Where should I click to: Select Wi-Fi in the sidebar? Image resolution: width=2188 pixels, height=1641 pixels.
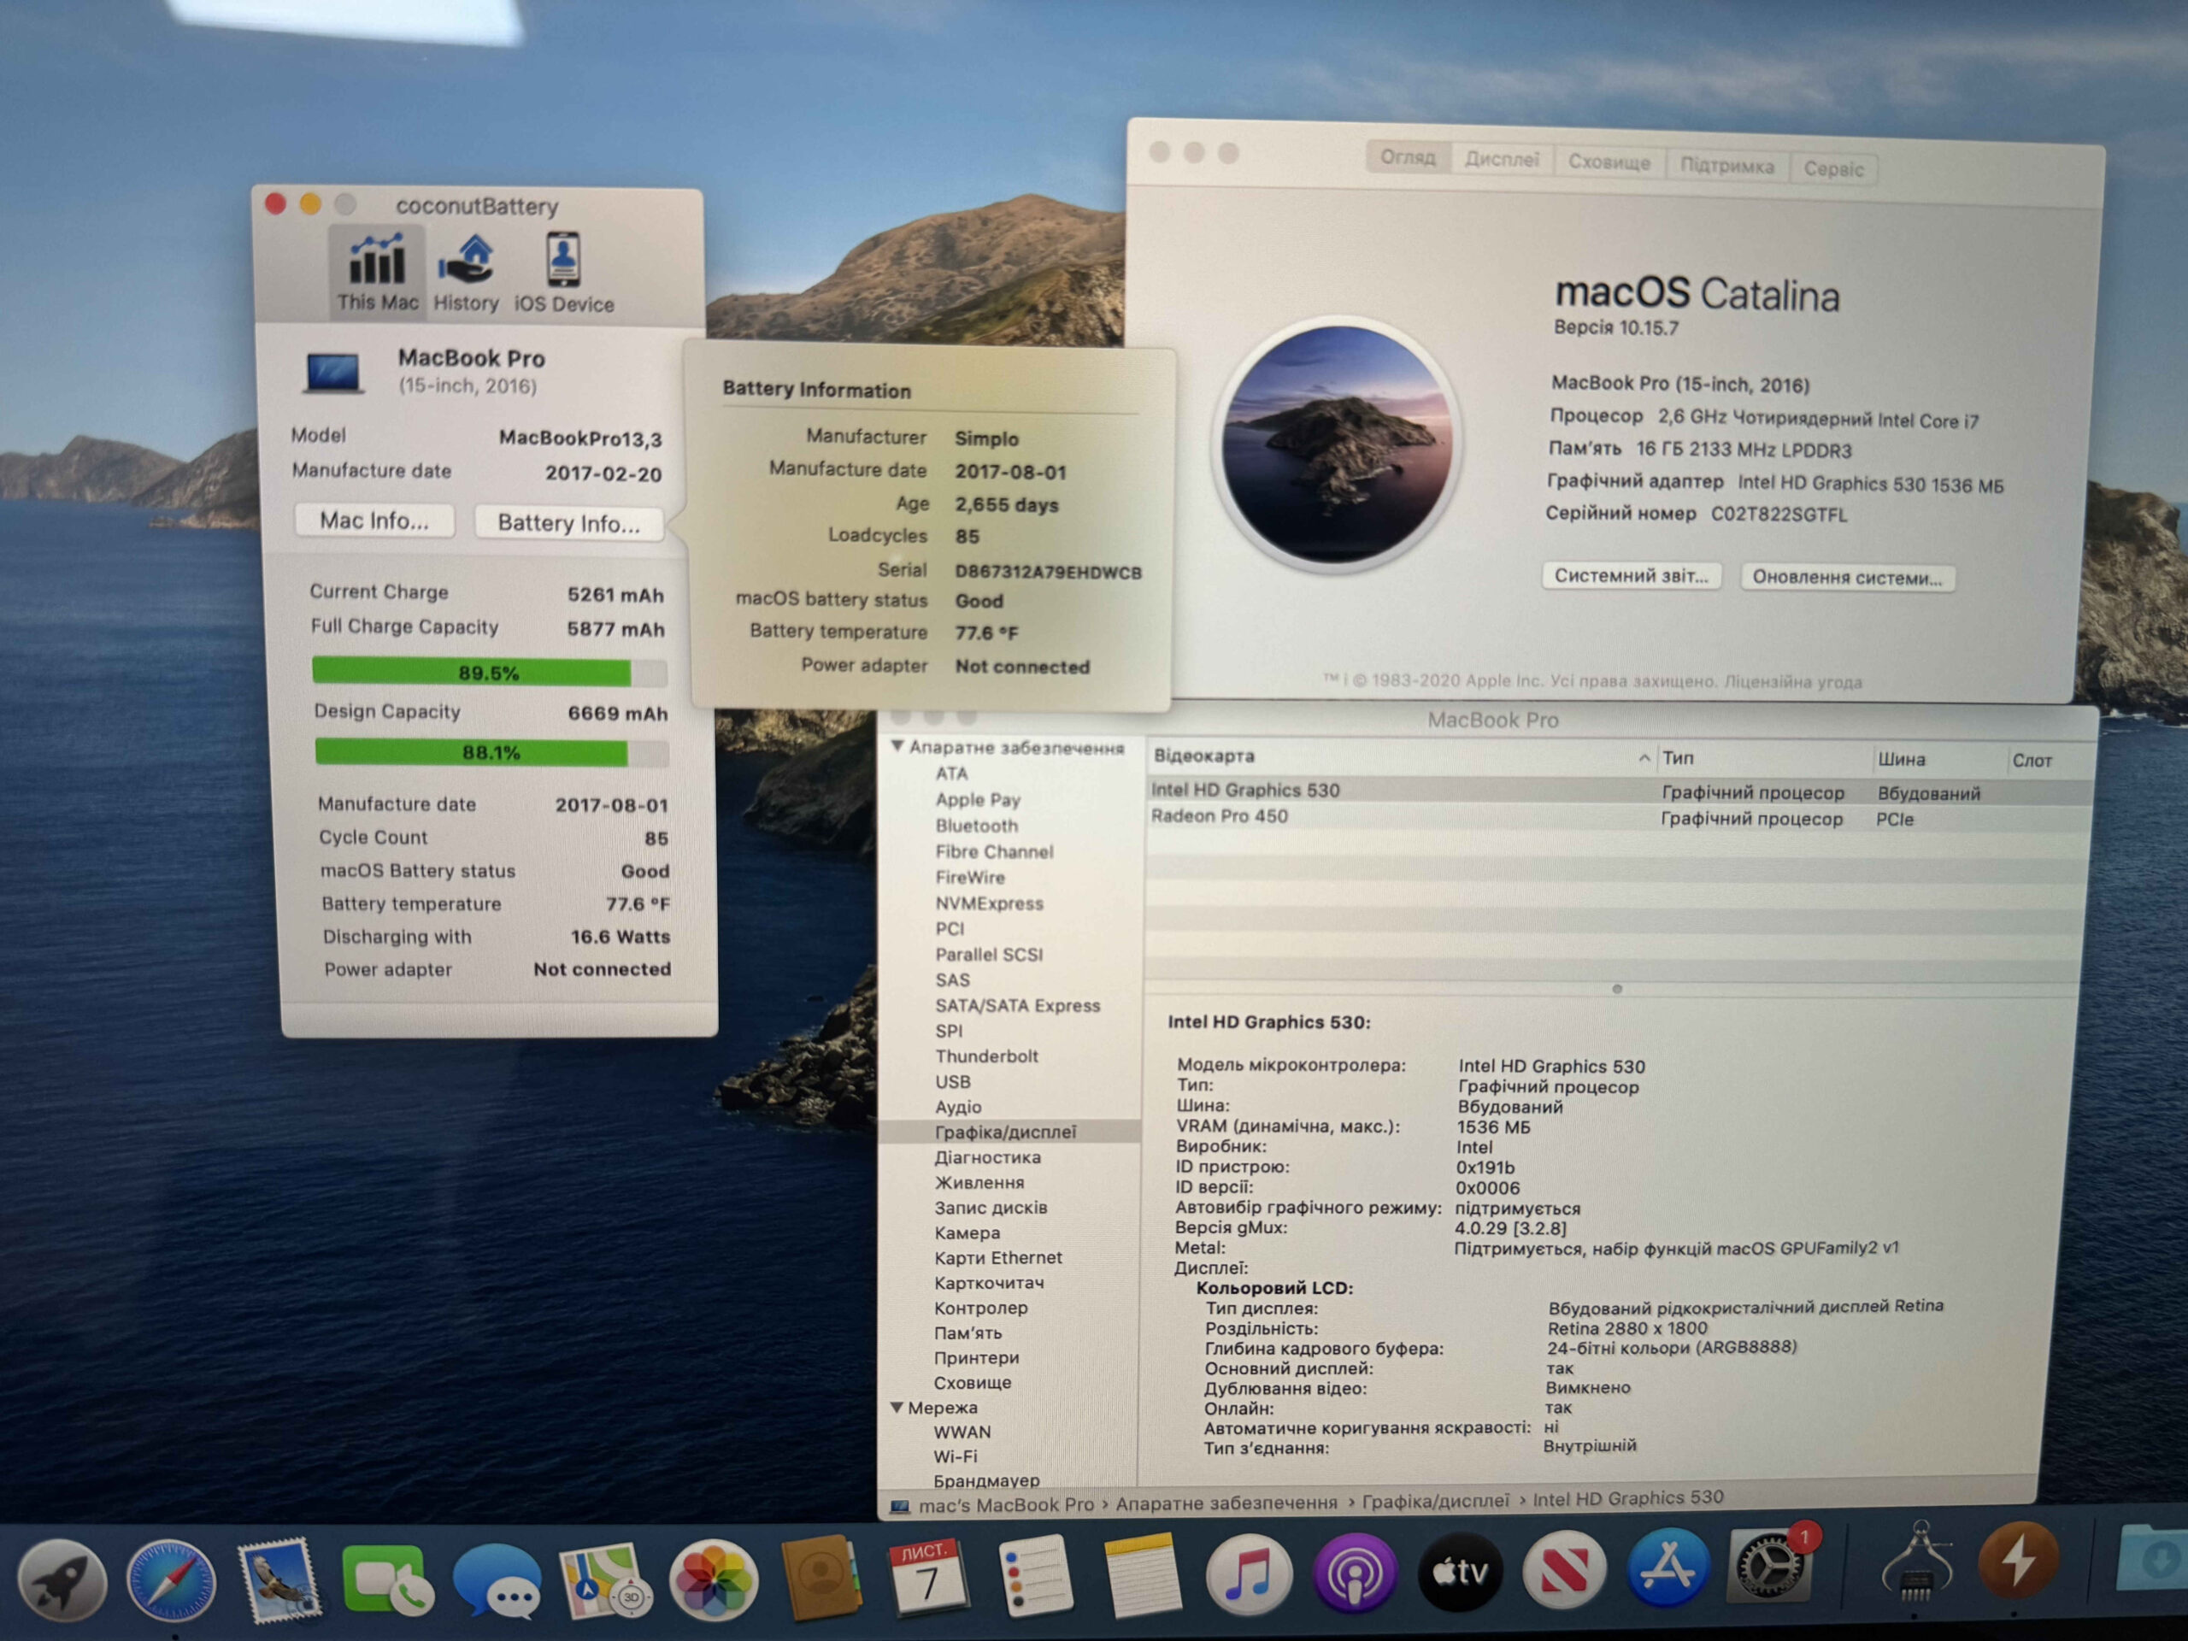tap(955, 1456)
